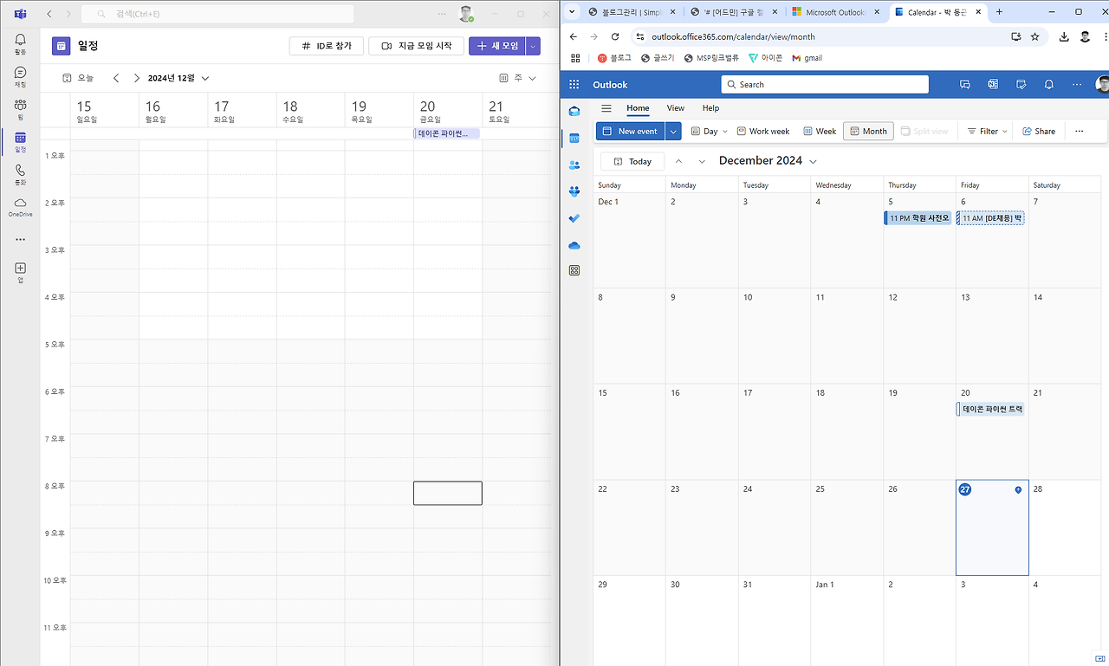The image size is (1109, 666).
Task: Open OneDrive in the Teams sidebar
Action: tap(20, 207)
